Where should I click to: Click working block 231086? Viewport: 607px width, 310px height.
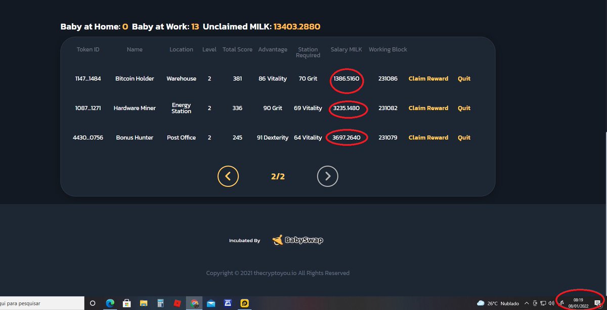pyautogui.click(x=388, y=78)
